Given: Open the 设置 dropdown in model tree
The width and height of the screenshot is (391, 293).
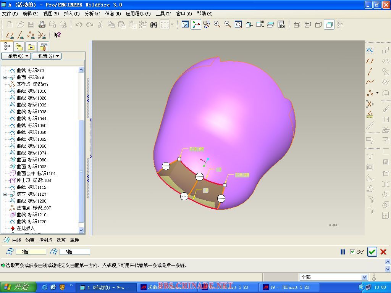Looking at the screenshot, I should 46,56.
